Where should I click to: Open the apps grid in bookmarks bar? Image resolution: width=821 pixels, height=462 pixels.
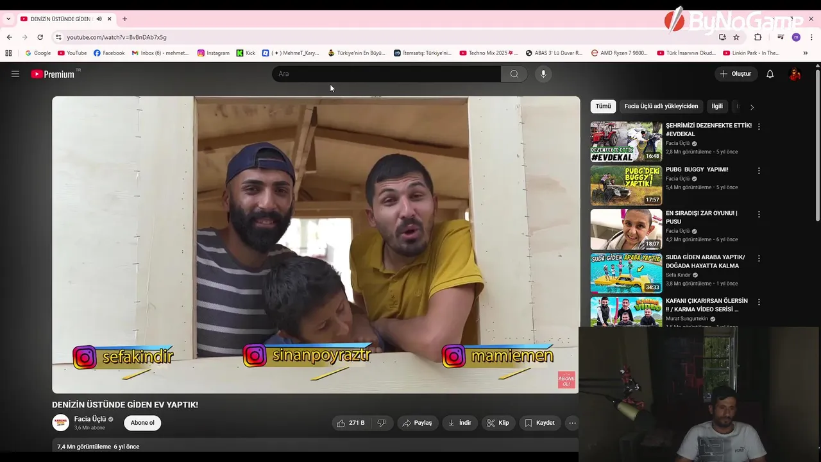click(8, 53)
